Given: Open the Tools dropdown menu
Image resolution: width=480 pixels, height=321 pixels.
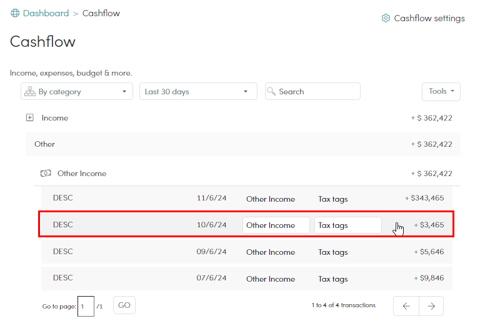Looking at the screenshot, I should [x=441, y=92].
